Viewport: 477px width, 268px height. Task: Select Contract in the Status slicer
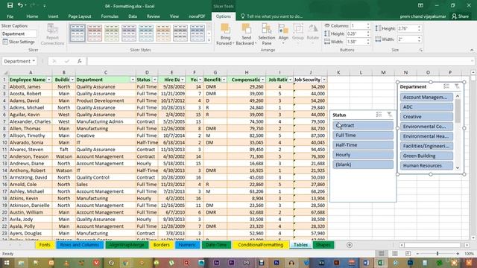coord(363,125)
